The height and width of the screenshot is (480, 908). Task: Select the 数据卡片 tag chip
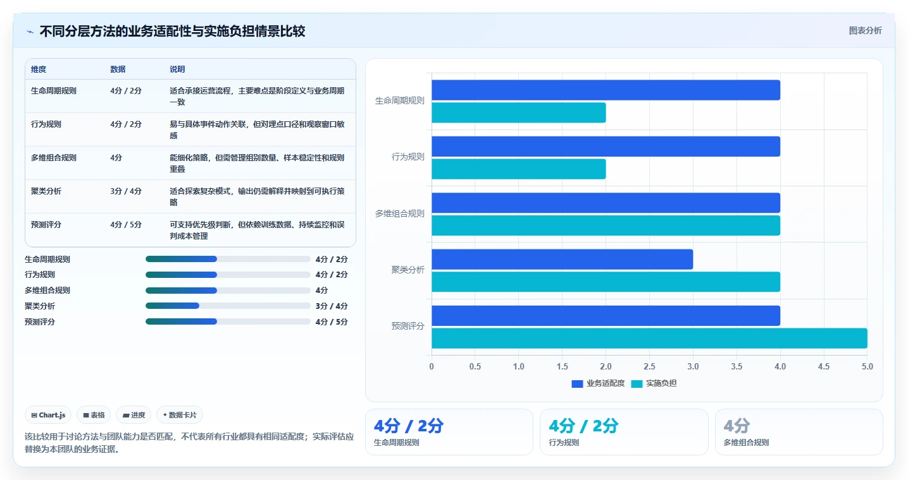(x=180, y=415)
